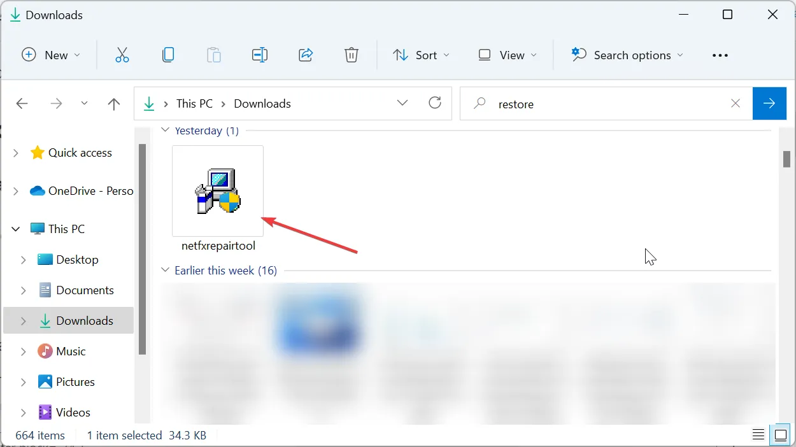Open OneDrive - Personal in sidebar
The image size is (796, 447).
[82, 191]
